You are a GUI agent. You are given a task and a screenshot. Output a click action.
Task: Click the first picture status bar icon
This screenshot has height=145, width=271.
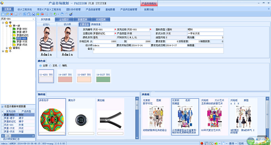tap(207, 143)
